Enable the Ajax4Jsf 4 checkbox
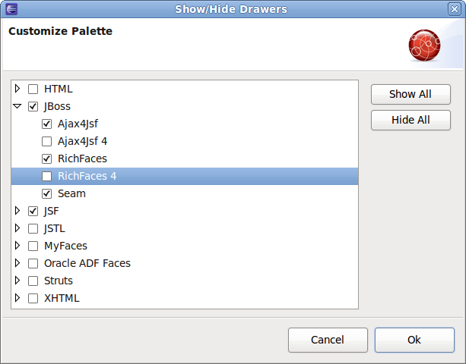The image size is (466, 364). click(x=47, y=141)
